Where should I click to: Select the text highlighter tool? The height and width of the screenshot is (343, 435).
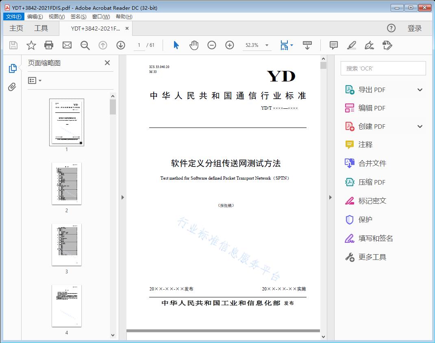click(352, 45)
